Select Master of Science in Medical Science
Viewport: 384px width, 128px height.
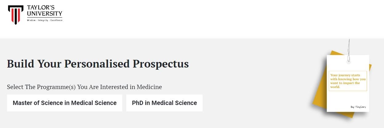[x=65, y=103]
